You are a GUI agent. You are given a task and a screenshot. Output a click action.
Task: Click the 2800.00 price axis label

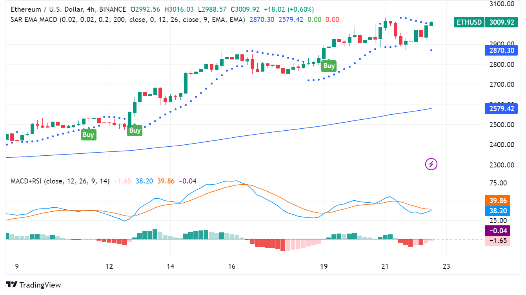point(502,64)
